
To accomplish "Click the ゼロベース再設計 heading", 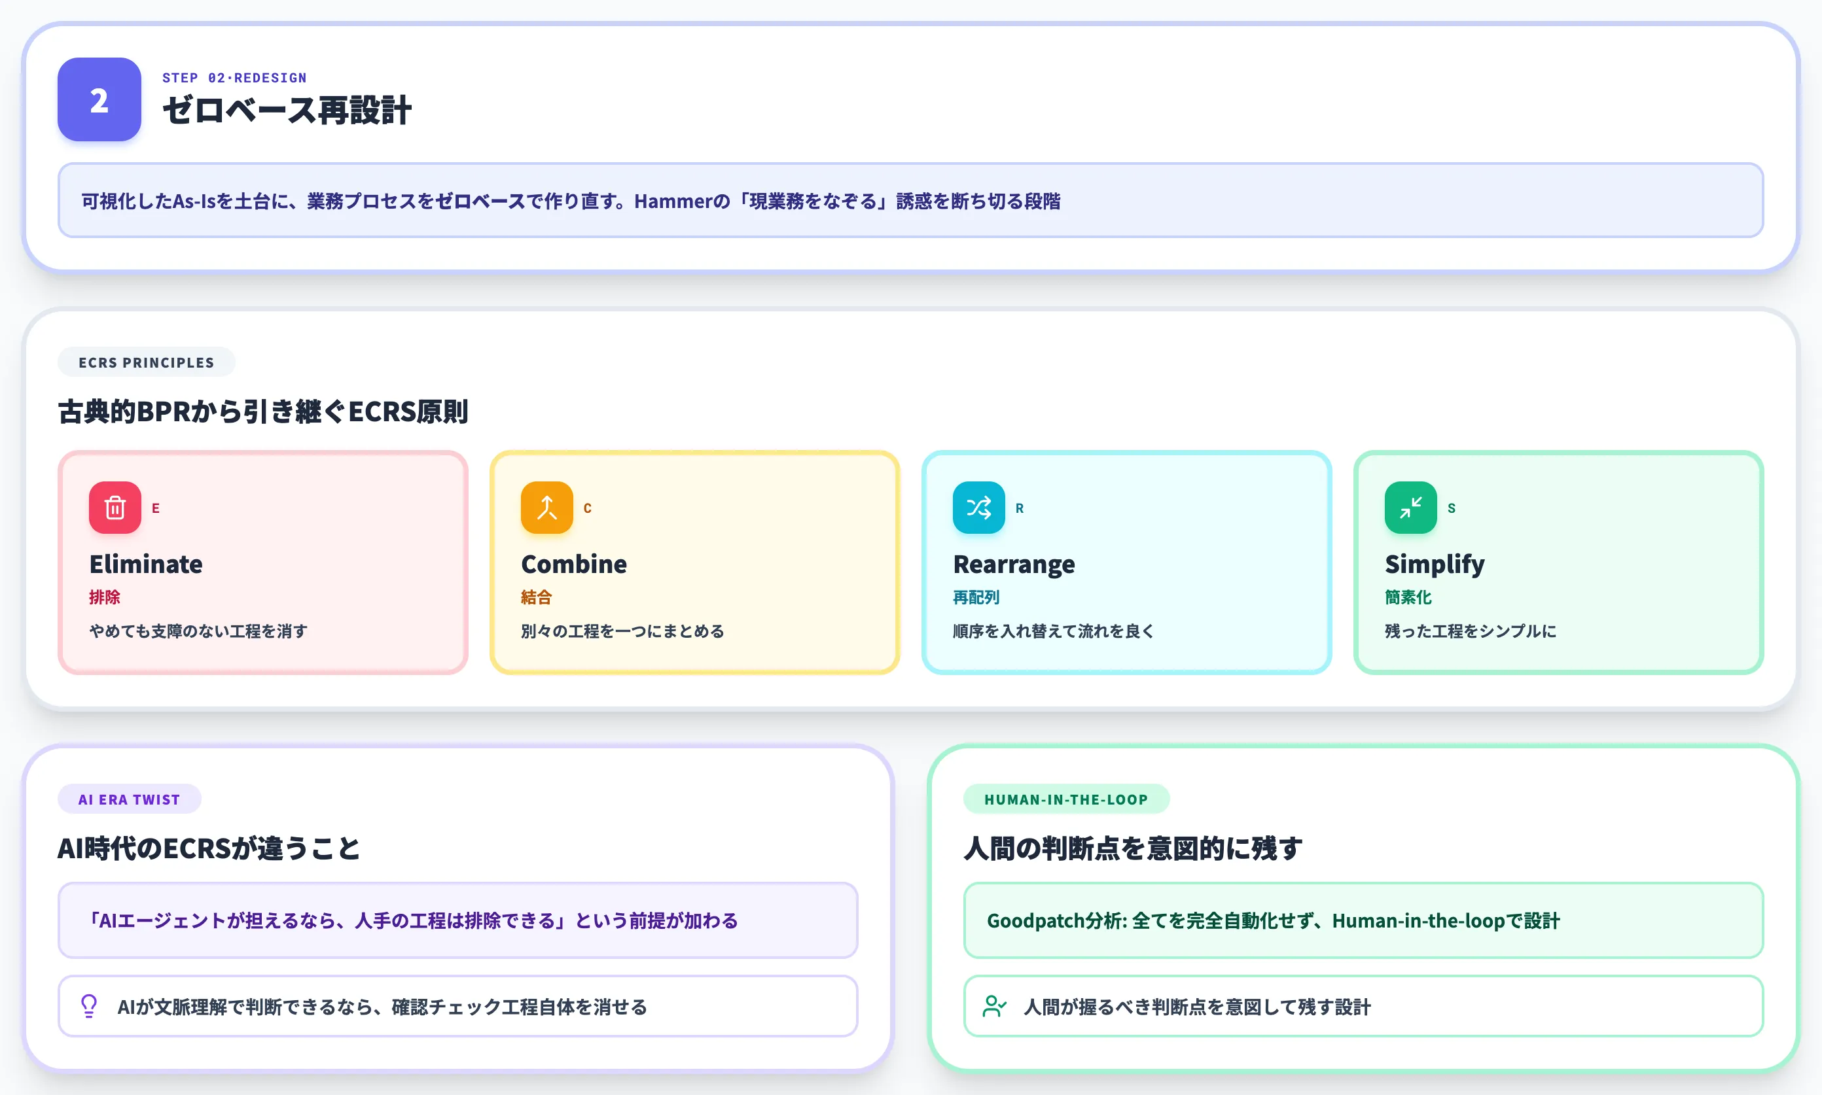I will 287,111.
